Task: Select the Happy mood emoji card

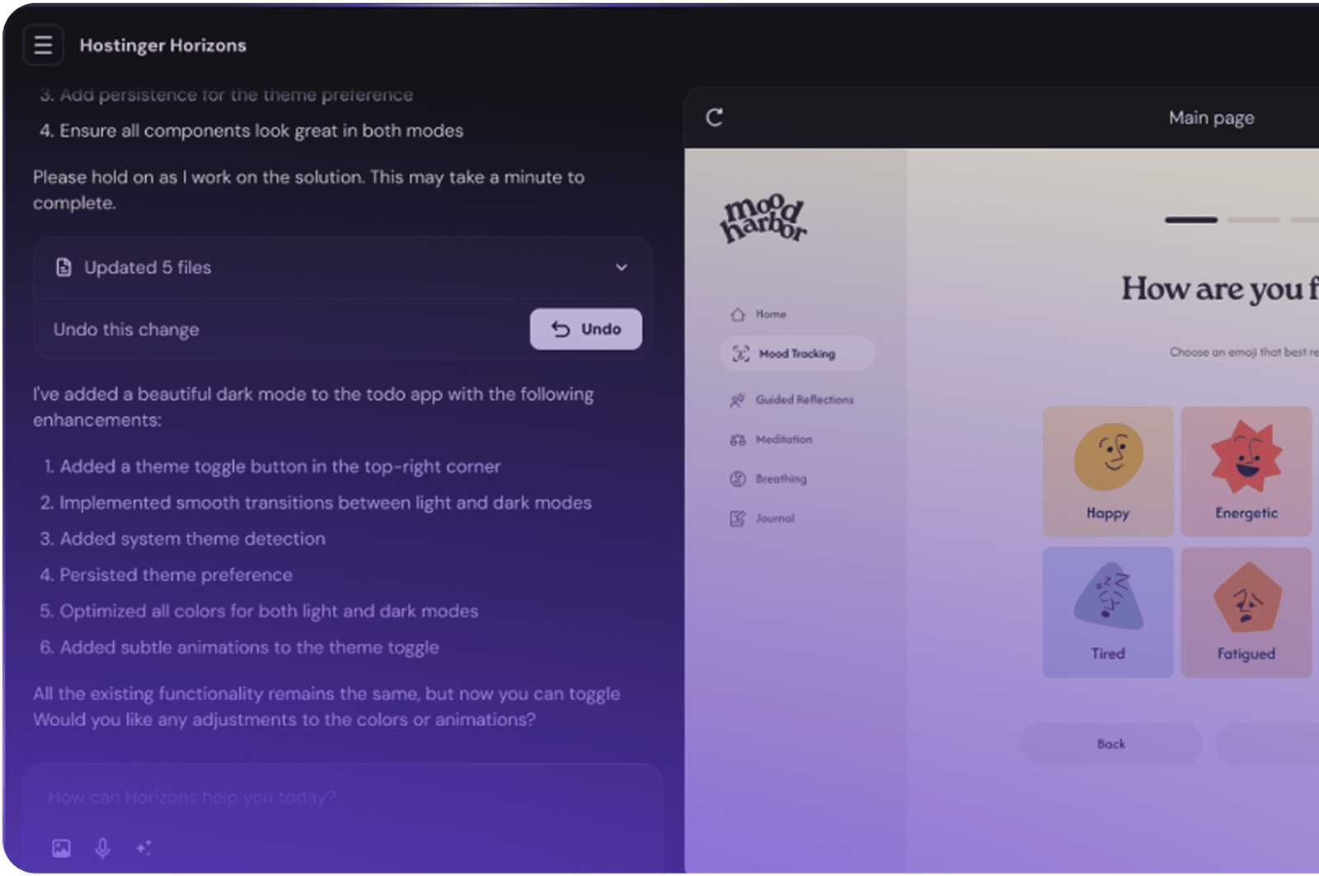Action: [1108, 471]
